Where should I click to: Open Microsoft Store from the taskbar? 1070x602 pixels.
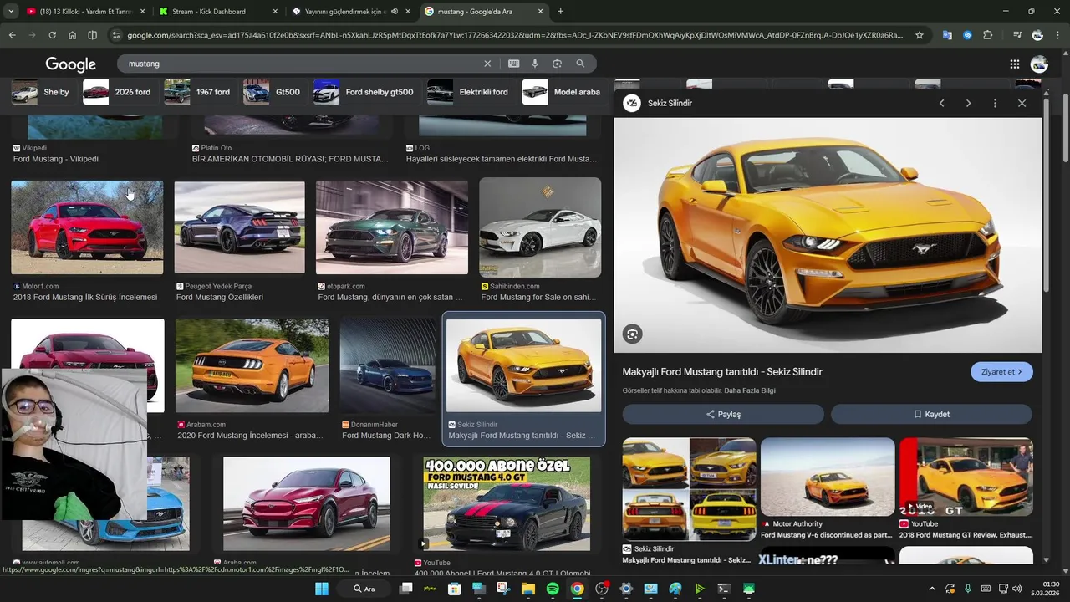pos(455,589)
